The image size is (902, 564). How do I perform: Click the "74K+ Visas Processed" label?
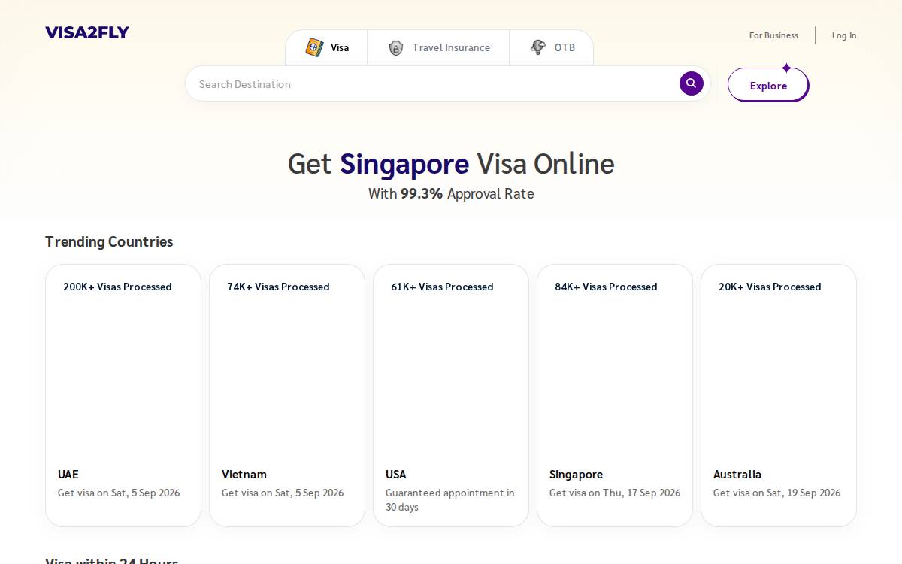click(278, 287)
